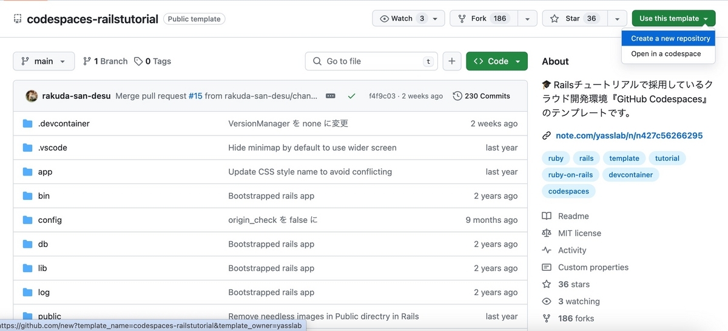Click the devcontainer topic tag
This screenshot has height=331, width=728.
point(631,175)
